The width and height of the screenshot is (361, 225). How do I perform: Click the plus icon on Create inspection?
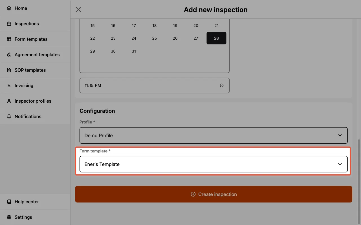[x=193, y=194]
